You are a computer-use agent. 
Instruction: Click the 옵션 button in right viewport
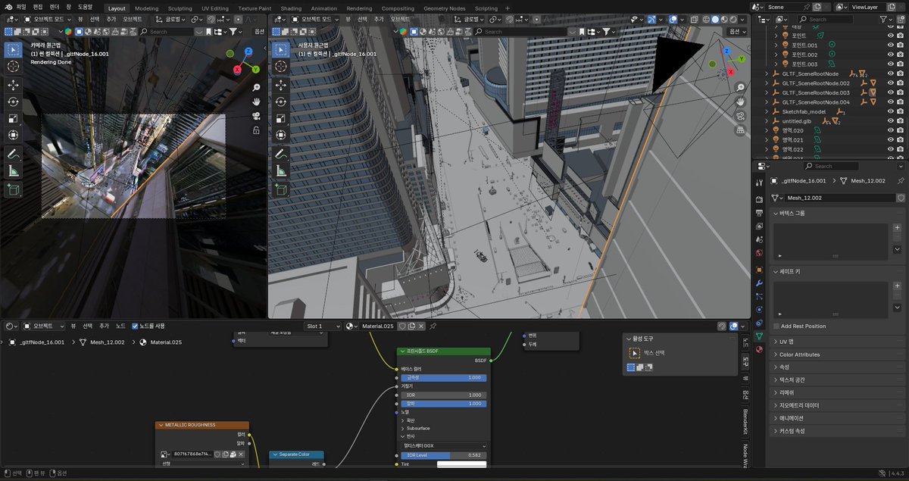tap(733, 32)
